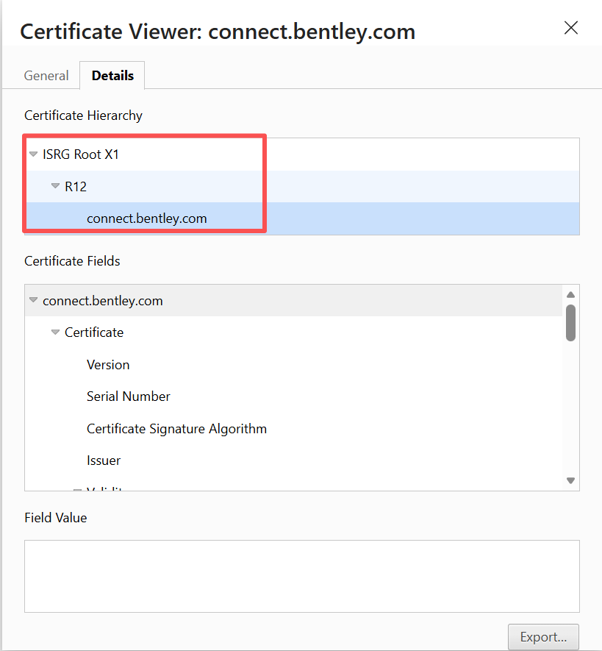
Task: Click the scroll down arrow in Certificate Fields
Action: [x=570, y=480]
